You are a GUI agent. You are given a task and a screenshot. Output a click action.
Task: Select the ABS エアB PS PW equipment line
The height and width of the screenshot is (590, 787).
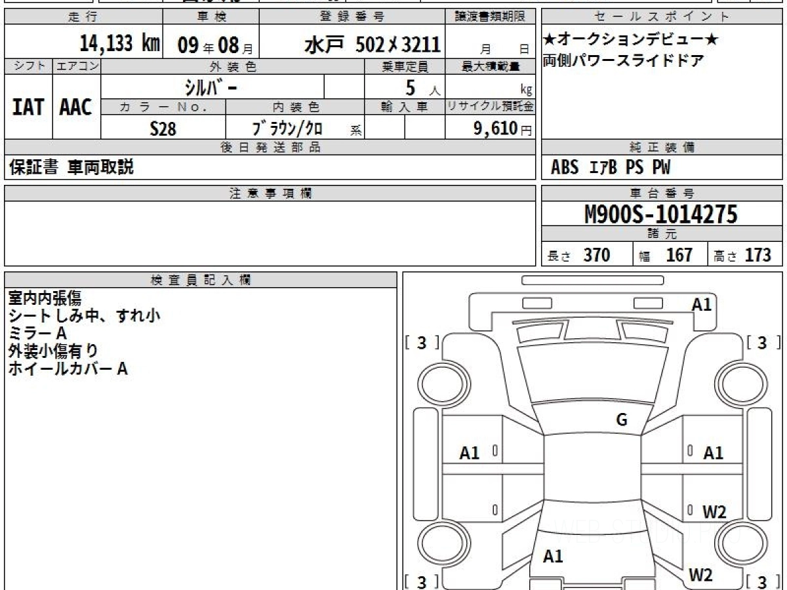click(x=611, y=168)
